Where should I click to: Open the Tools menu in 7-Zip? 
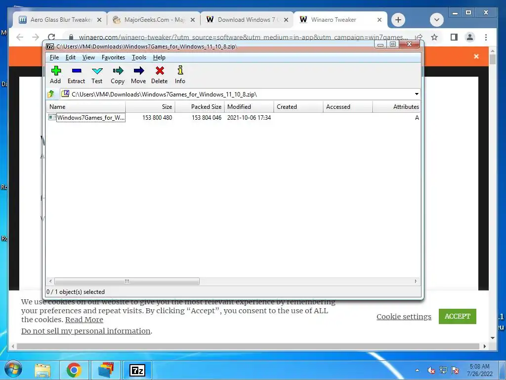(x=139, y=57)
